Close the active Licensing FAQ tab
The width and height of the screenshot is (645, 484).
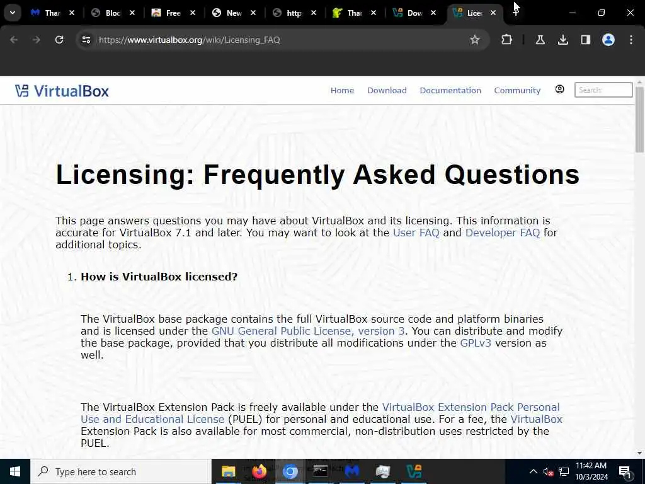493,13
